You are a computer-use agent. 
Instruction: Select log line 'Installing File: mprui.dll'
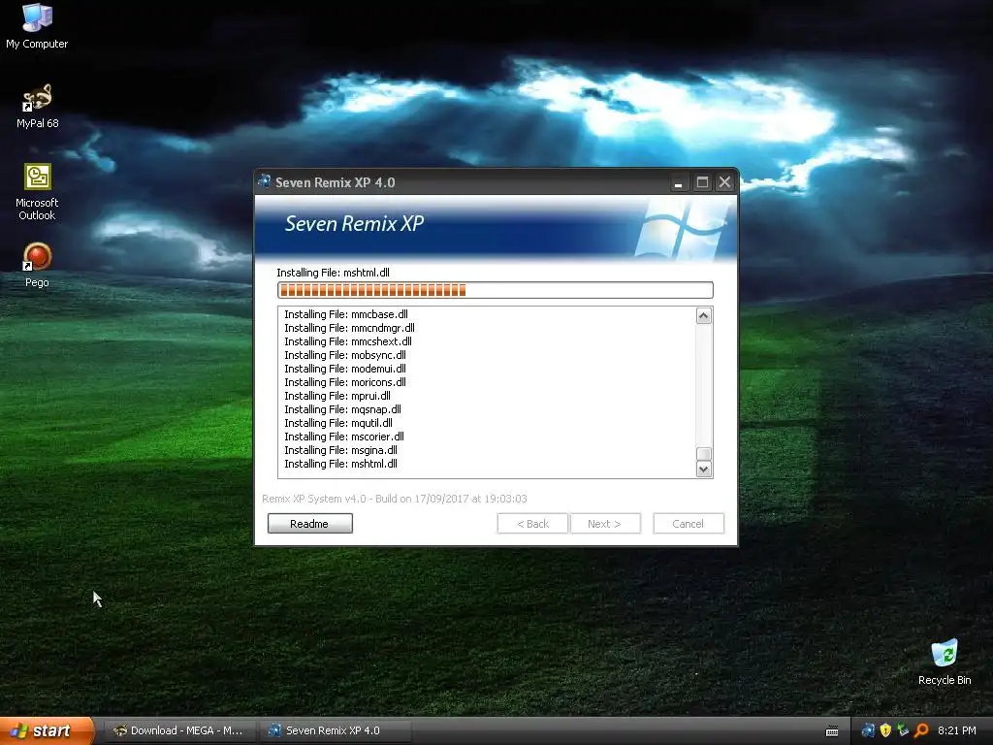tap(337, 396)
